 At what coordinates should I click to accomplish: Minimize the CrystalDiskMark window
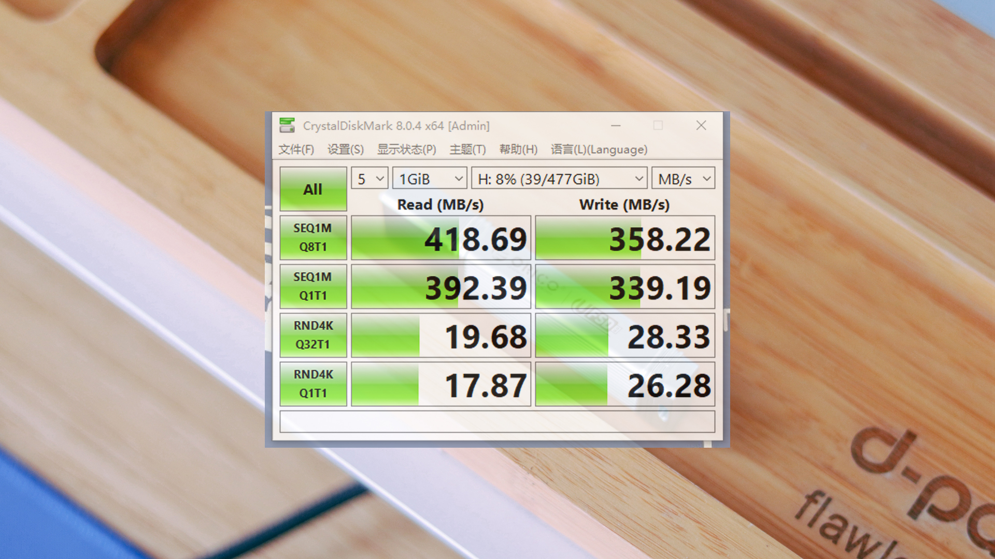click(616, 126)
